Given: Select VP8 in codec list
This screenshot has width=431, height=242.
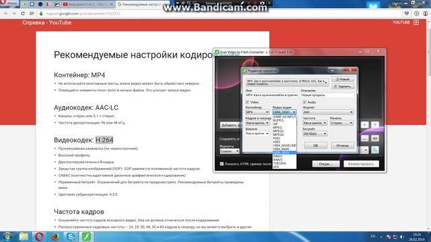Looking at the screenshot, I should coord(284,167).
